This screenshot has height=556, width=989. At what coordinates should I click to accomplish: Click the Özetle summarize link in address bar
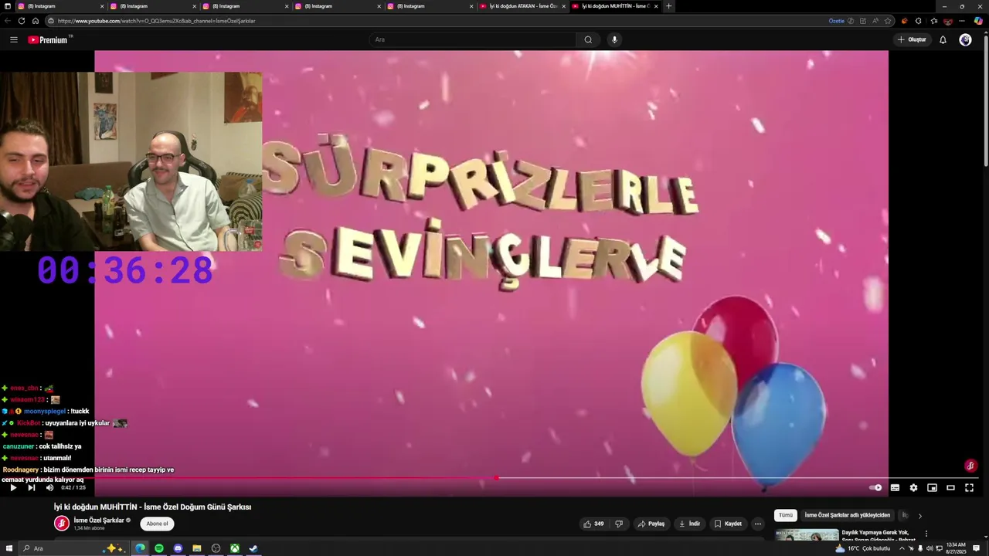[x=837, y=21]
